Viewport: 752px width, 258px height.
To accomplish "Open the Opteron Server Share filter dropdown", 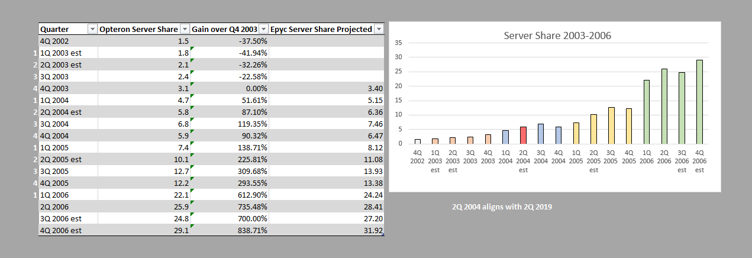I will (x=185, y=29).
